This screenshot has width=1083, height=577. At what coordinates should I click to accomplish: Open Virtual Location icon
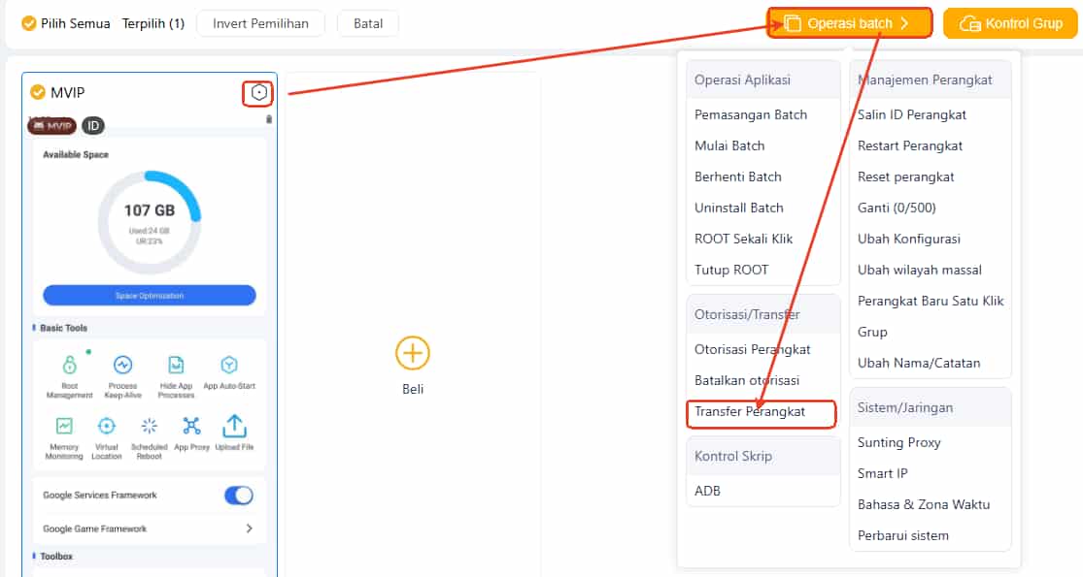point(107,427)
